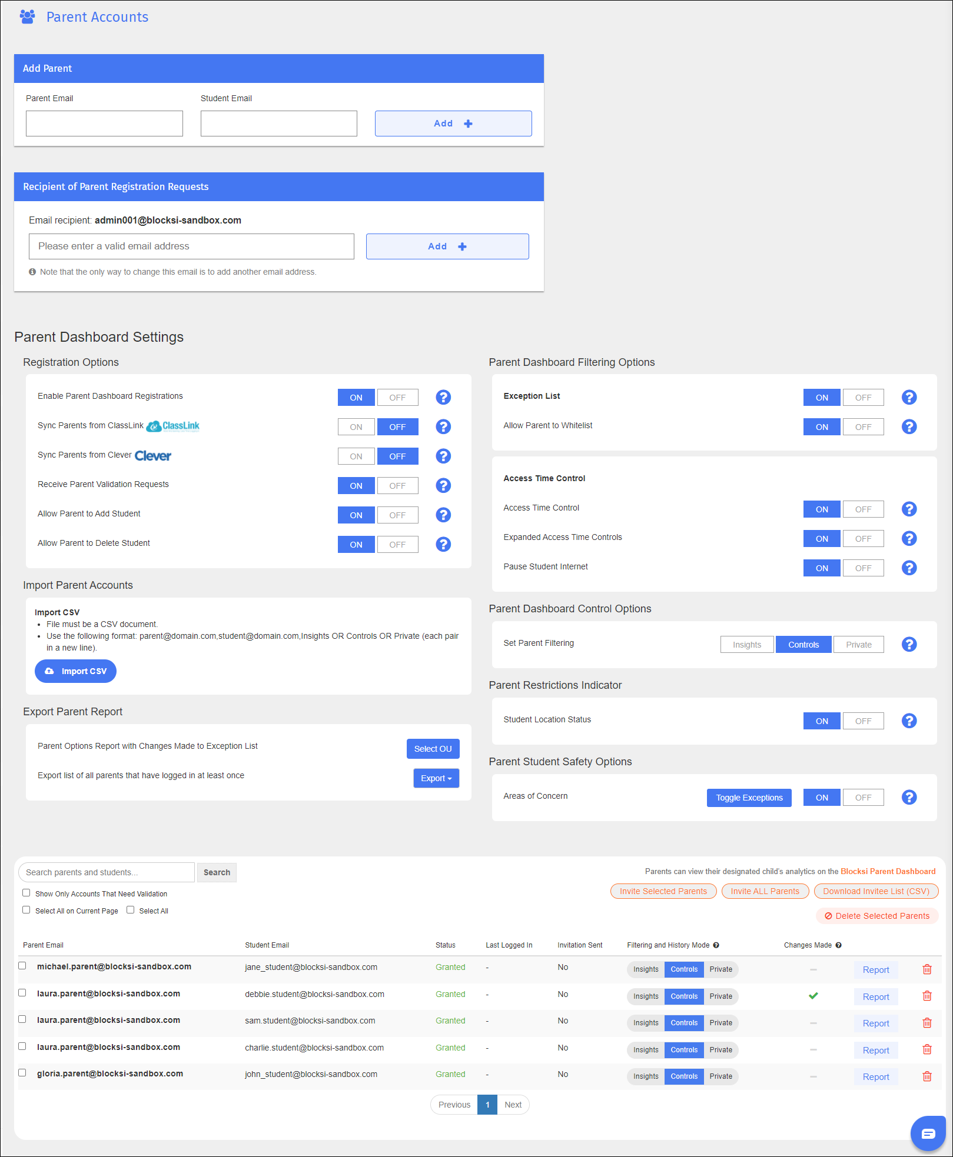The width and height of the screenshot is (953, 1157).
Task: Click the Import CSV button
Action: click(75, 671)
